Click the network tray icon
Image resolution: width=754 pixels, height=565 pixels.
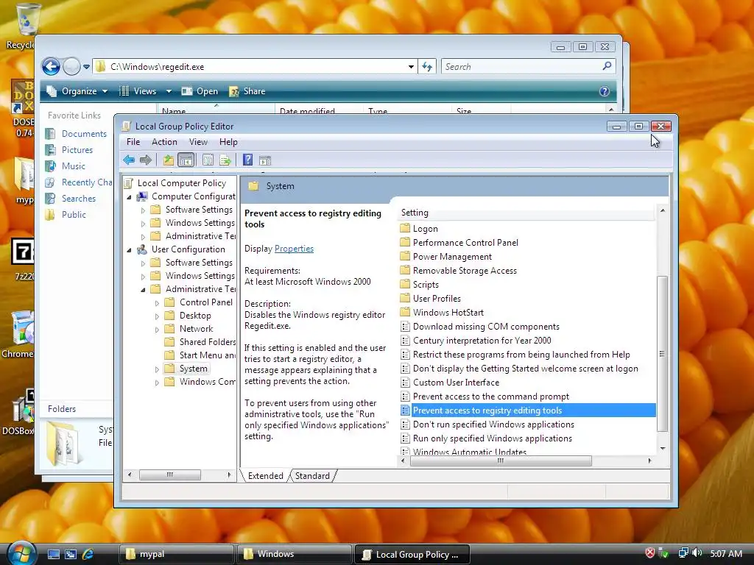point(683,553)
